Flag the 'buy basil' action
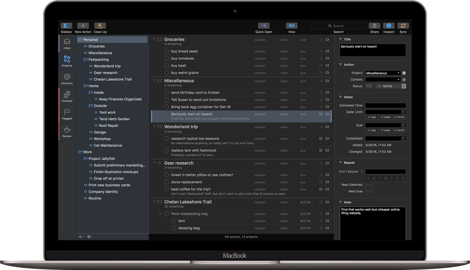This screenshot has width=470, height=270. click(327, 66)
